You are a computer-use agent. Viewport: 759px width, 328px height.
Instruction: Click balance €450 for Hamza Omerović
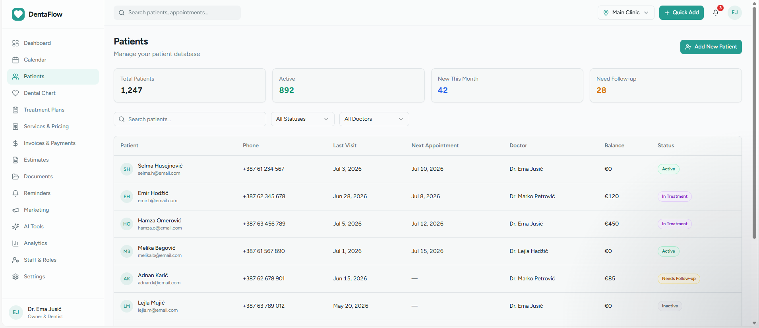tap(612, 224)
